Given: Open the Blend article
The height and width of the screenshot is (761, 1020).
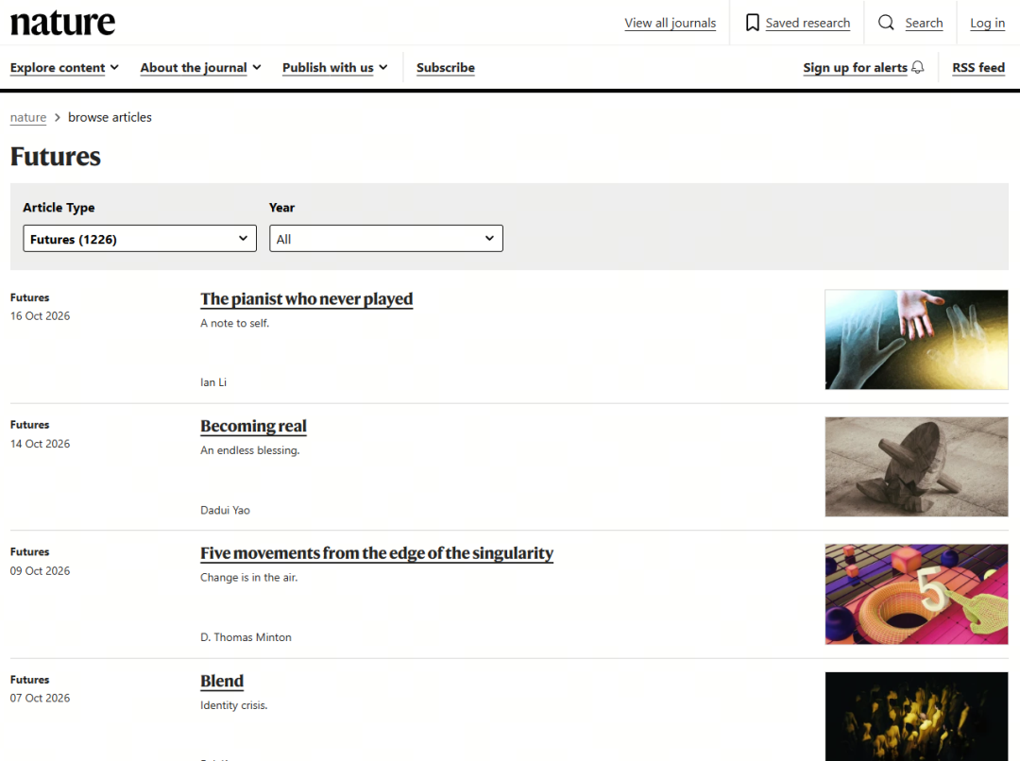Looking at the screenshot, I should 222,681.
